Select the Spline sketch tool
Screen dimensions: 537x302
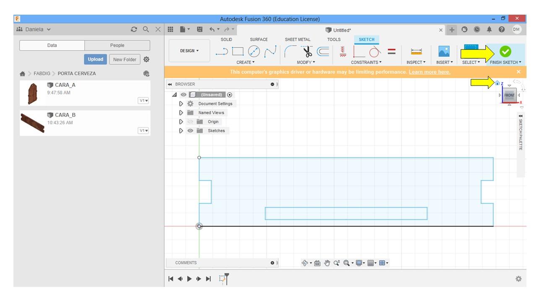point(270,51)
